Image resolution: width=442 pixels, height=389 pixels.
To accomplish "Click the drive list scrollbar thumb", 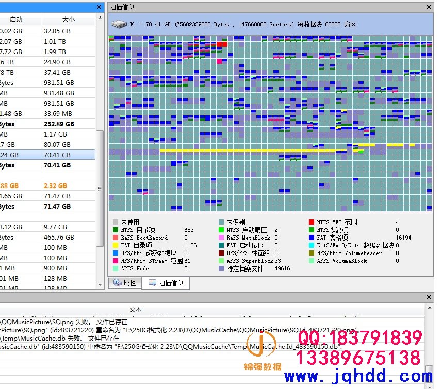I will [100, 189].
